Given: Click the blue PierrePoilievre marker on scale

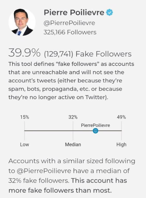Looking at the screenshot, I should (95, 131).
